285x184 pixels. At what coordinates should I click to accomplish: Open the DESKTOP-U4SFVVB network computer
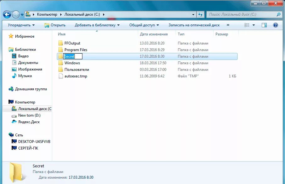[x=34, y=141]
